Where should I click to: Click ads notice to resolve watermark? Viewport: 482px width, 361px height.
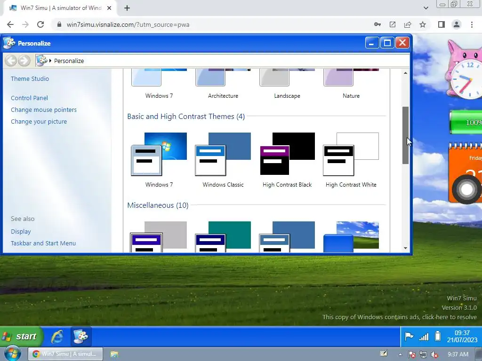(x=399, y=317)
